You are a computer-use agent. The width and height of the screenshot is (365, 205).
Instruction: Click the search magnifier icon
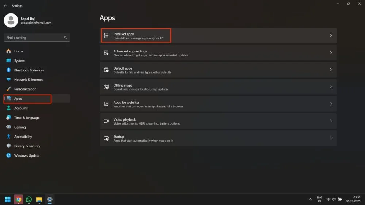[65, 38]
